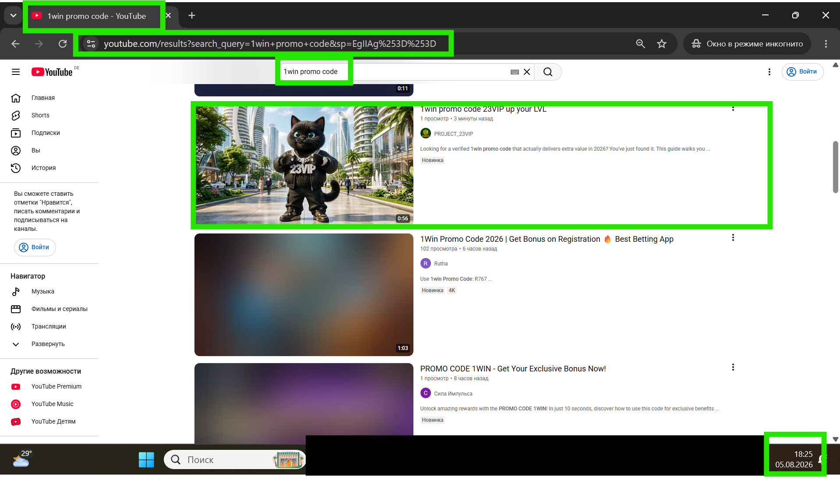
Task: Click the YouTube logo
Action: click(x=52, y=72)
